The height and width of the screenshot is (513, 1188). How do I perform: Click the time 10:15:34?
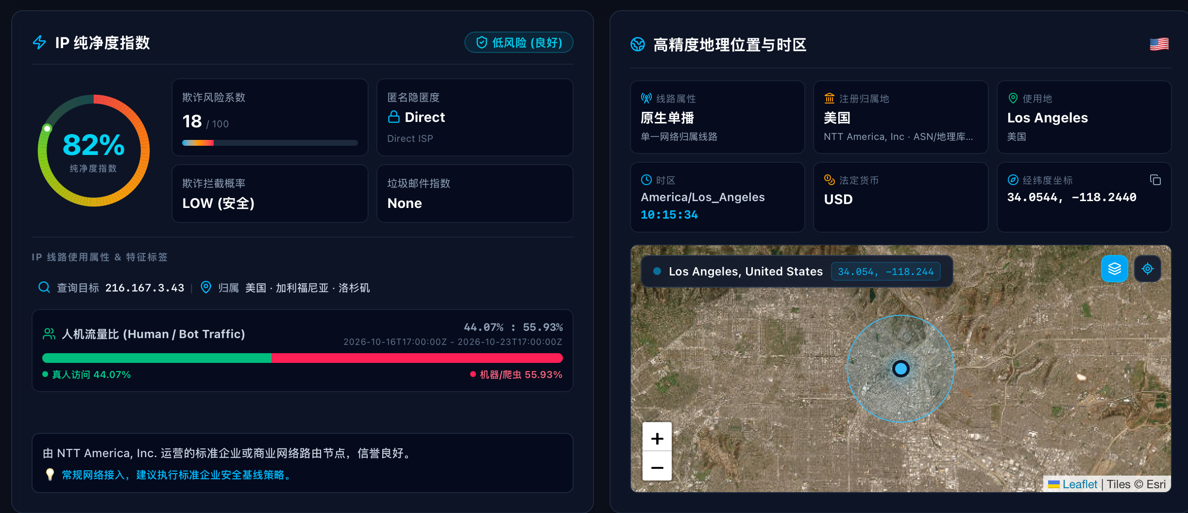669,215
